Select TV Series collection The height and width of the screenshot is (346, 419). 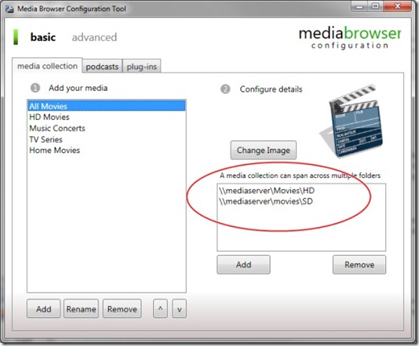pos(107,139)
